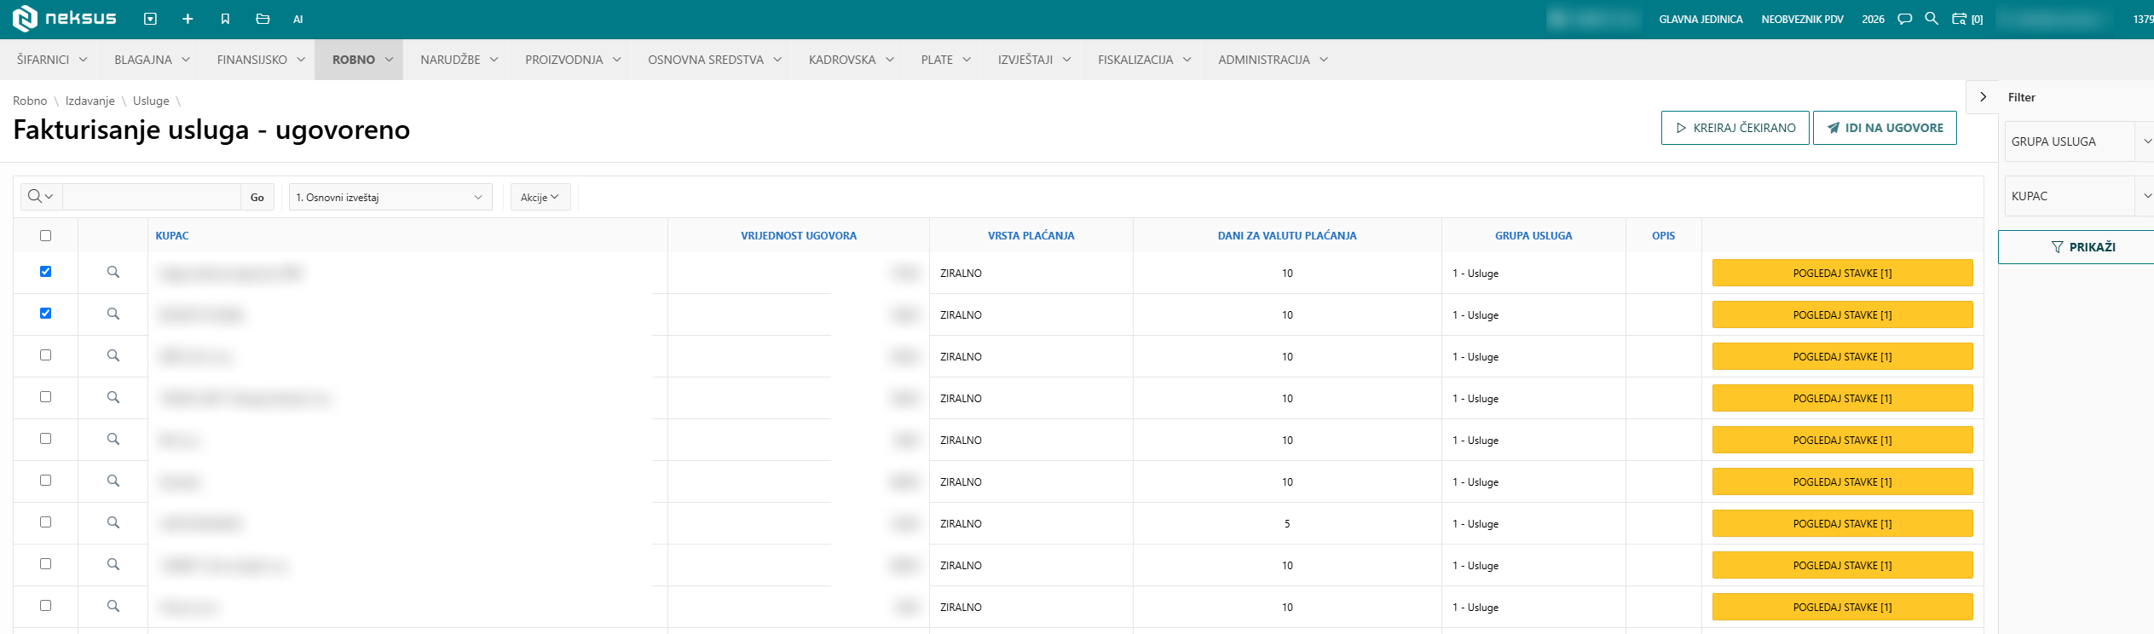
Task: Open the AI assistant in top bar
Action: [297, 19]
